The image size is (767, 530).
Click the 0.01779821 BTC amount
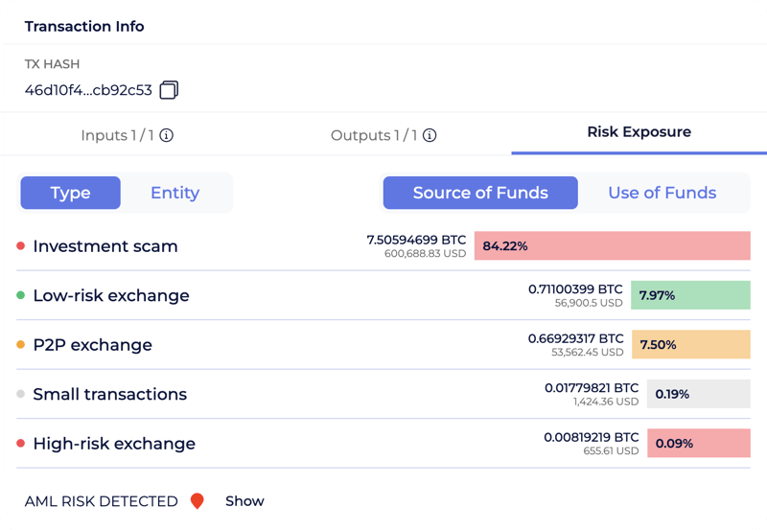pos(592,388)
